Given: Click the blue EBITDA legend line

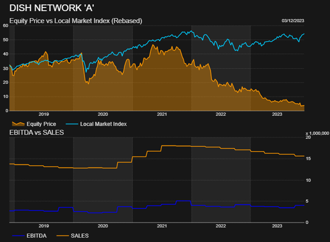Looking at the screenshot, I should (x=18, y=236).
